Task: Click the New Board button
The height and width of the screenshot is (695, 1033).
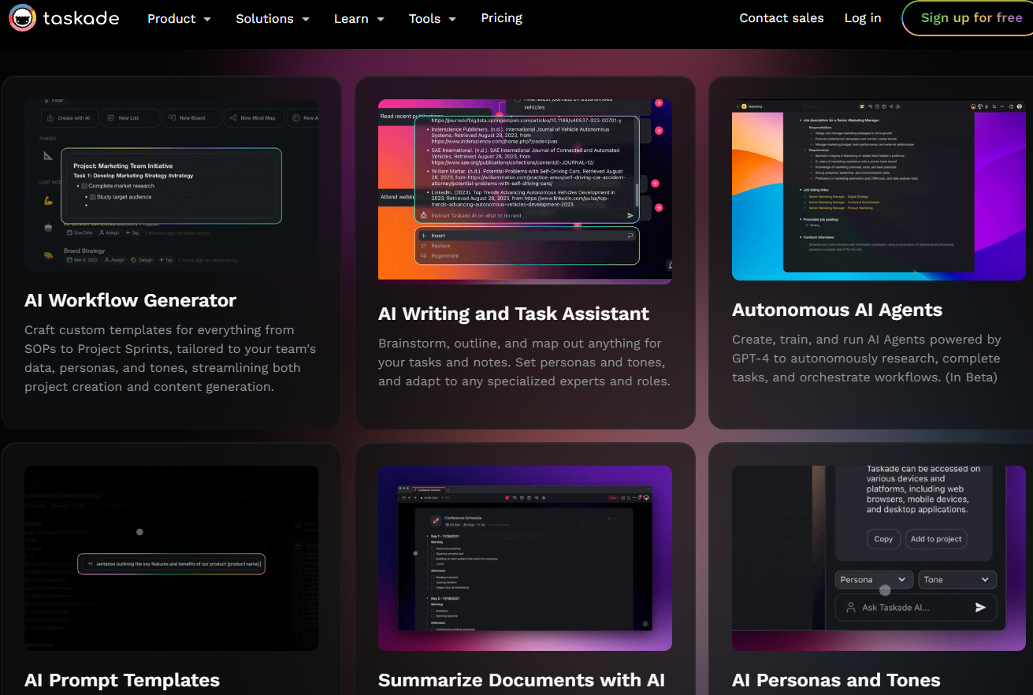Action: (x=191, y=118)
